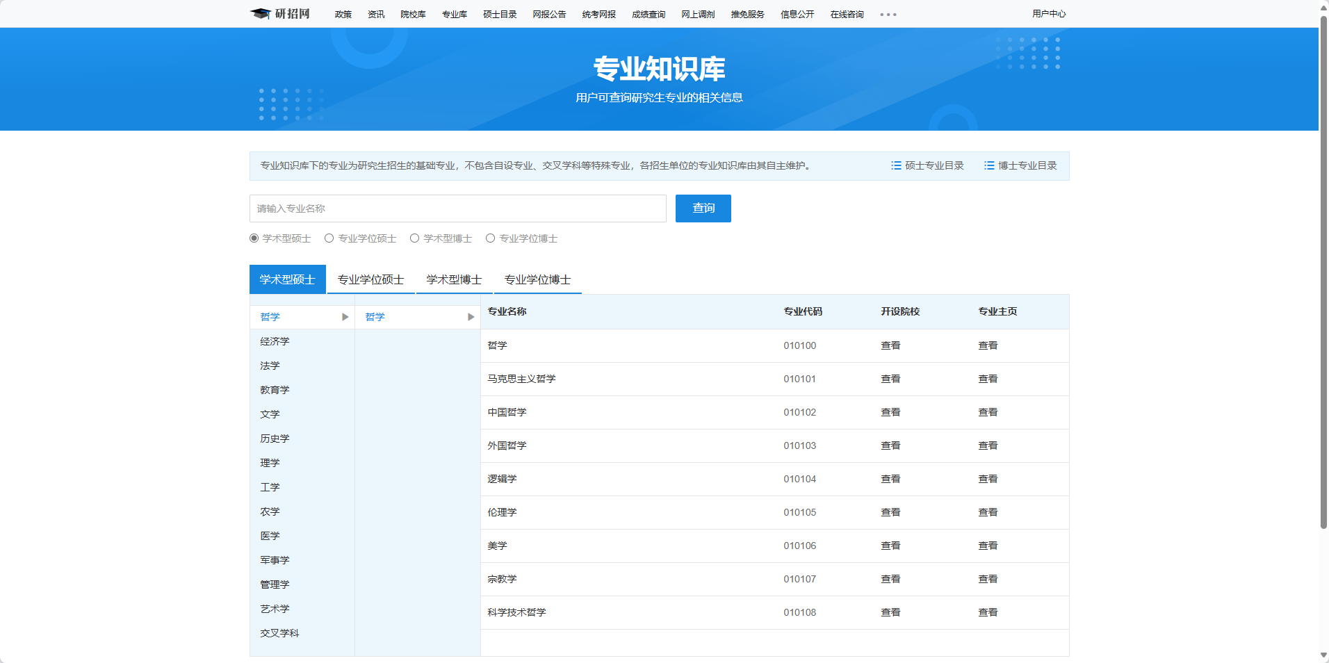
Task: Open 推免服务 in top navigation
Action: (748, 15)
